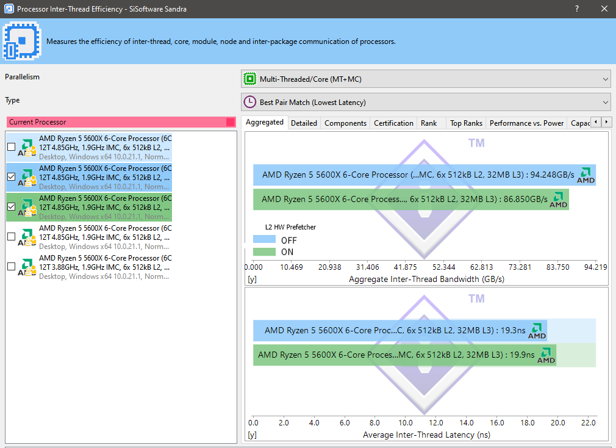Open the Type Best Pair Match dropdown
The height and width of the screenshot is (448, 616).
pos(426,102)
